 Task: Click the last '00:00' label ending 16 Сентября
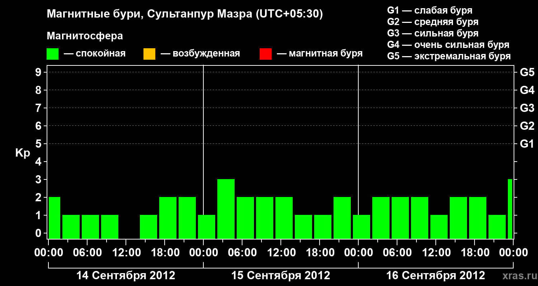(513, 253)
